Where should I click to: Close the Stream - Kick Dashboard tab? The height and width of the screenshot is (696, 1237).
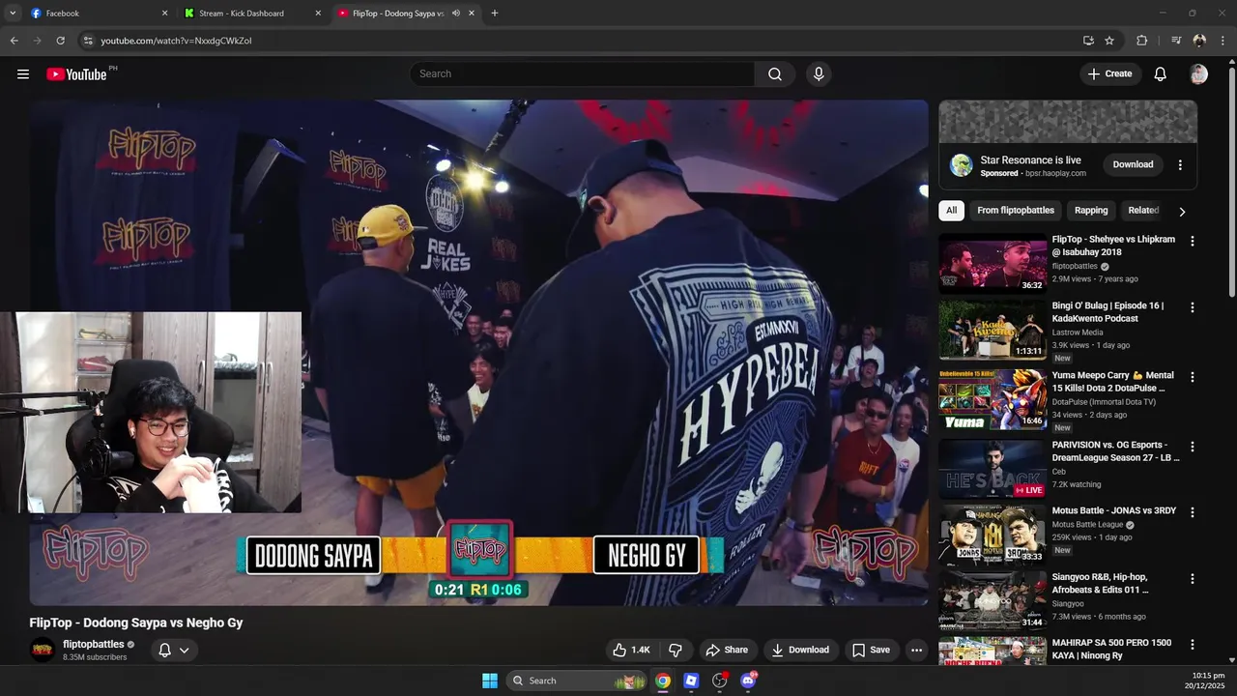tap(318, 14)
